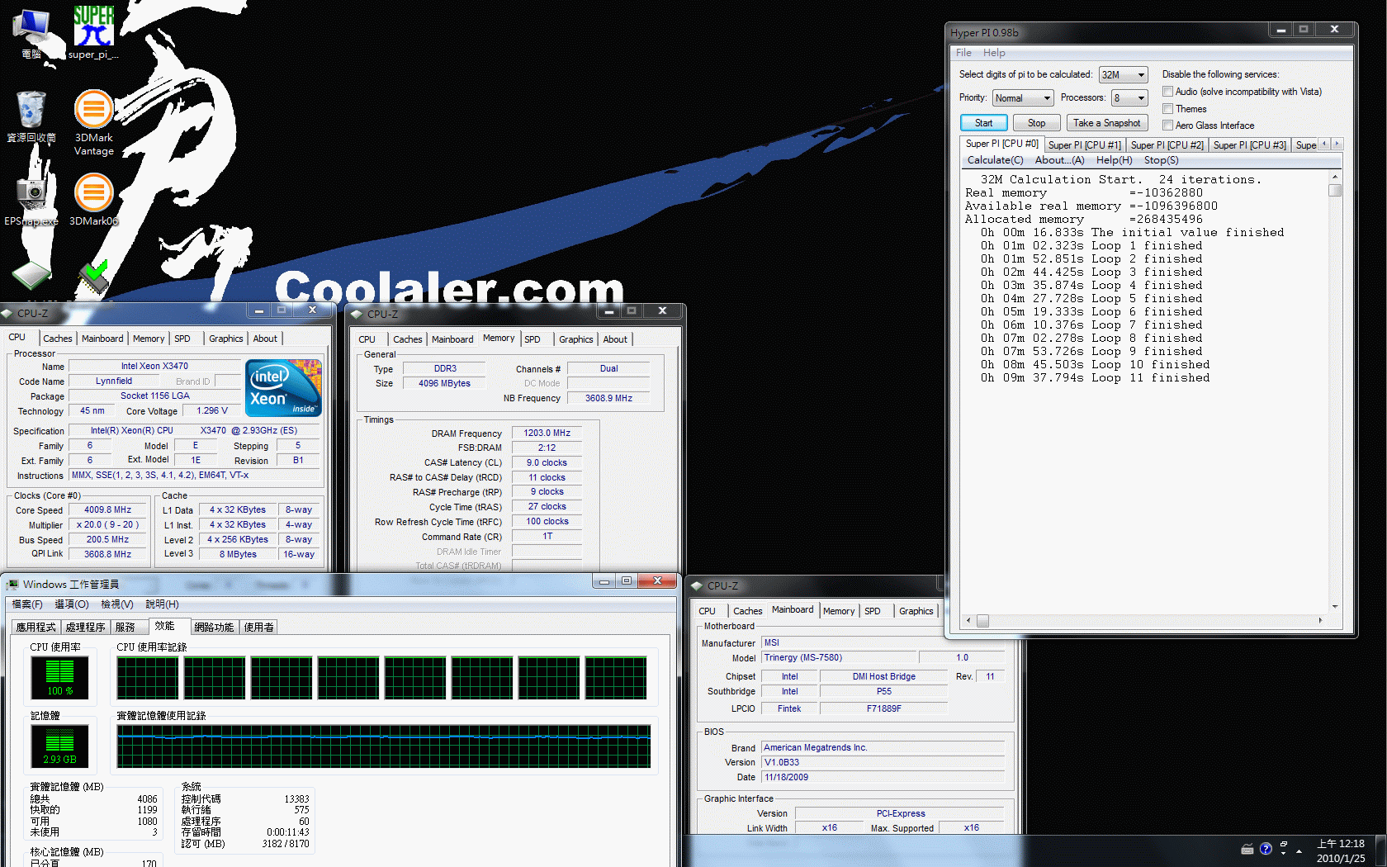1387x867 pixels.
Task: Click the Hyper PI log scroll down arrow
Action: (1335, 607)
